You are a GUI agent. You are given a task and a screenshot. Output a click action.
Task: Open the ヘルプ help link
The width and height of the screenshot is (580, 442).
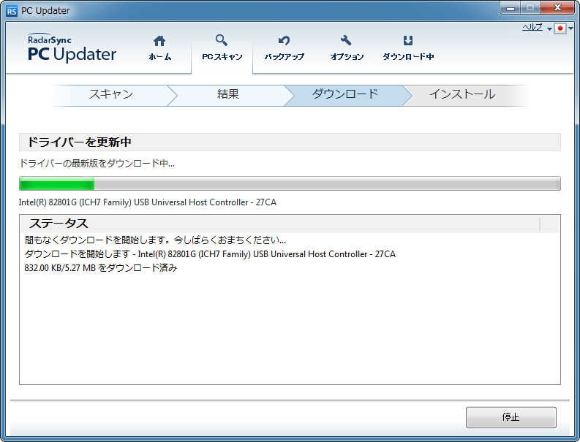pos(532,27)
